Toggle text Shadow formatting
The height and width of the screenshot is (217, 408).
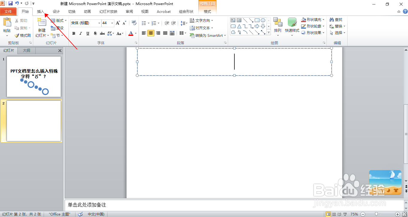tap(95, 33)
